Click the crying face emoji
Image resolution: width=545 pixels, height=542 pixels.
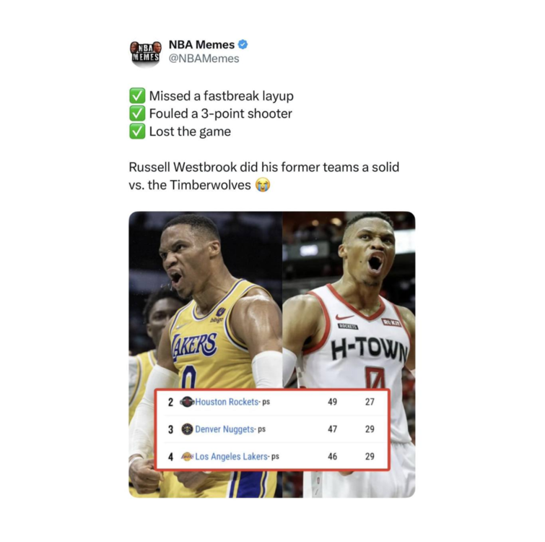tap(263, 185)
